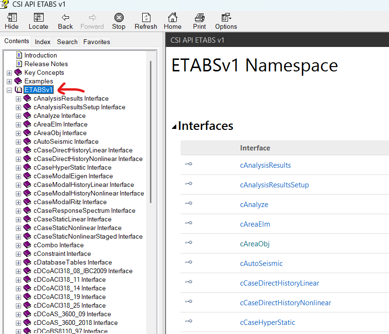Open the Favorites tab
The height and width of the screenshot is (334, 389).
point(96,42)
